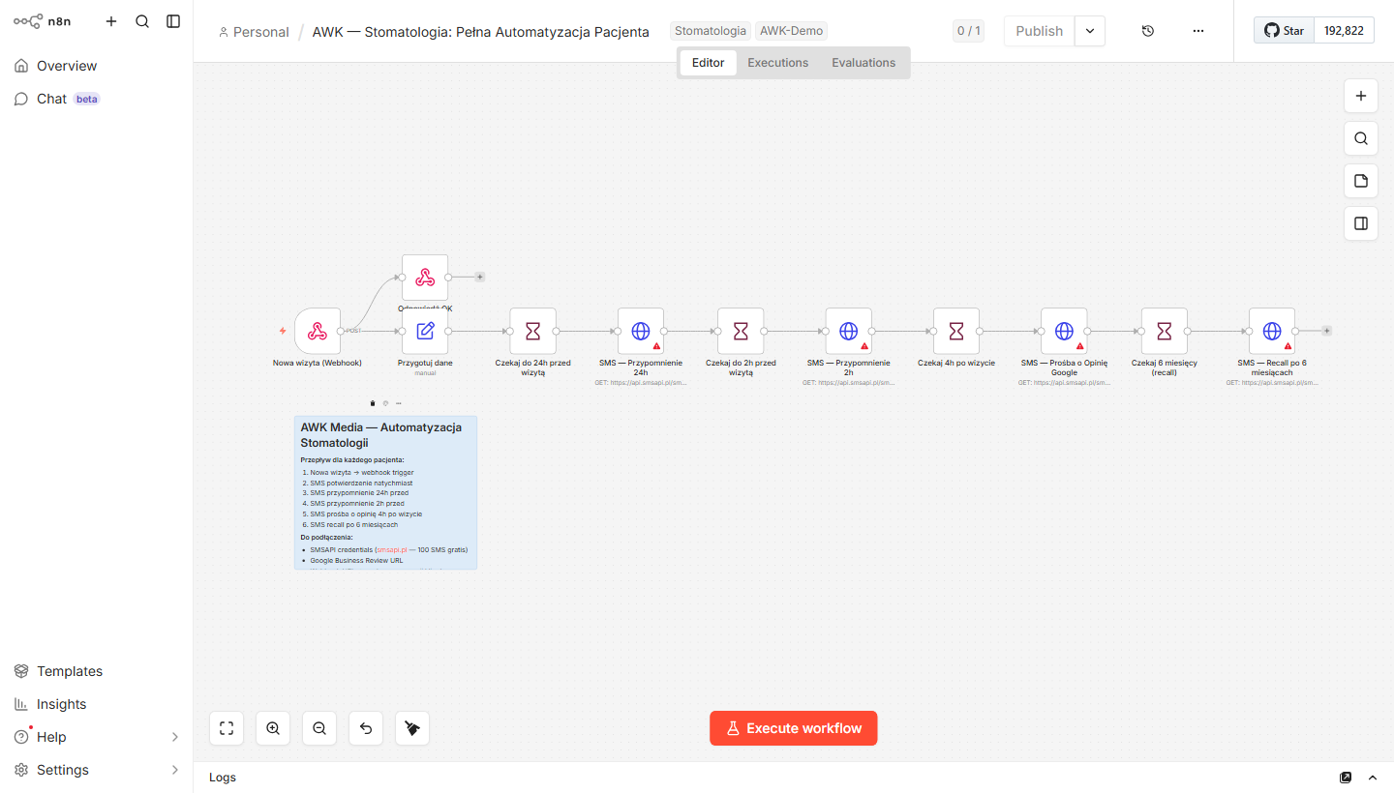Click the 192,822 star count
Screen dimensions: 1394x793
pos(1344,30)
